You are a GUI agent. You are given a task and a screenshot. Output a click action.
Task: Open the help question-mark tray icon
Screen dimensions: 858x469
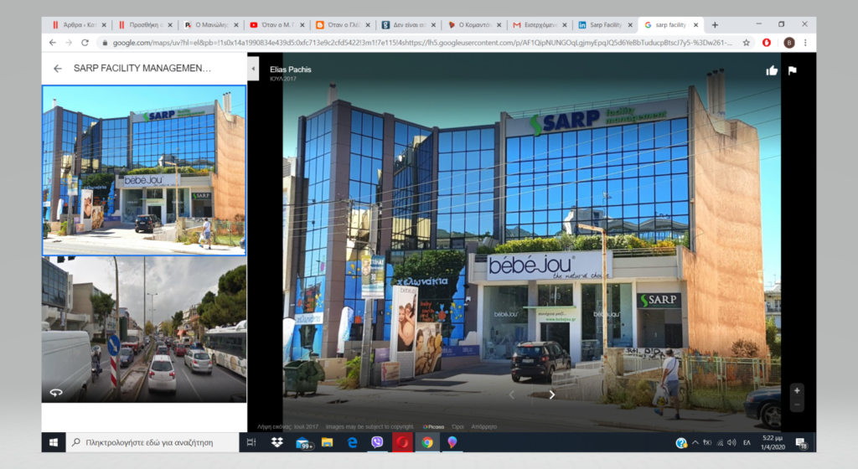pyautogui.click(x=680, y=443)
